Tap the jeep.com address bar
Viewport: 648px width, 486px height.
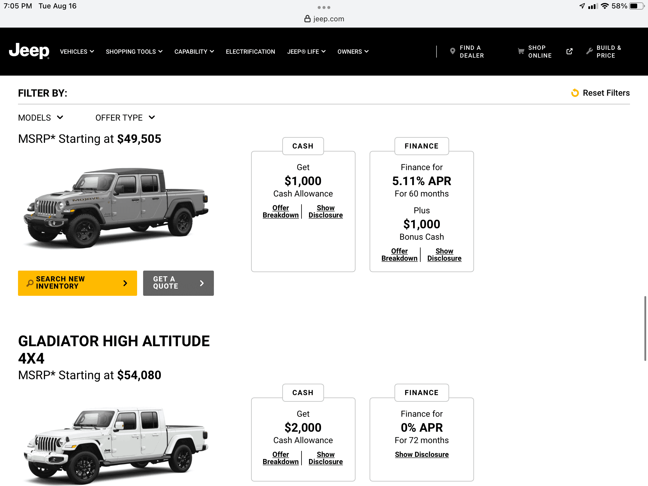[324, 19]
